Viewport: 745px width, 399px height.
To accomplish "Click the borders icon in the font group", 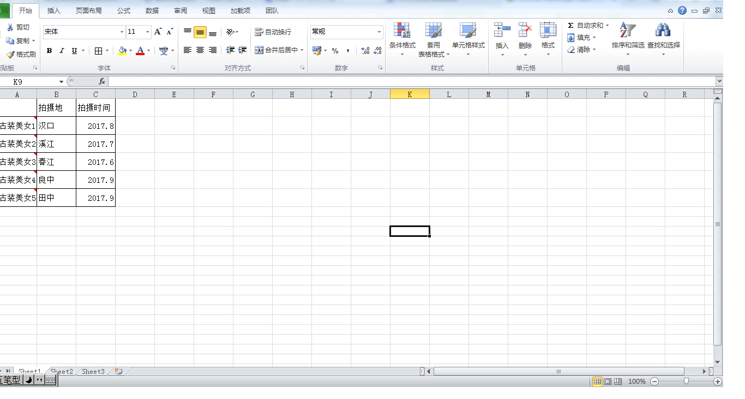I will pyautogui.click(x=98, y=51).
